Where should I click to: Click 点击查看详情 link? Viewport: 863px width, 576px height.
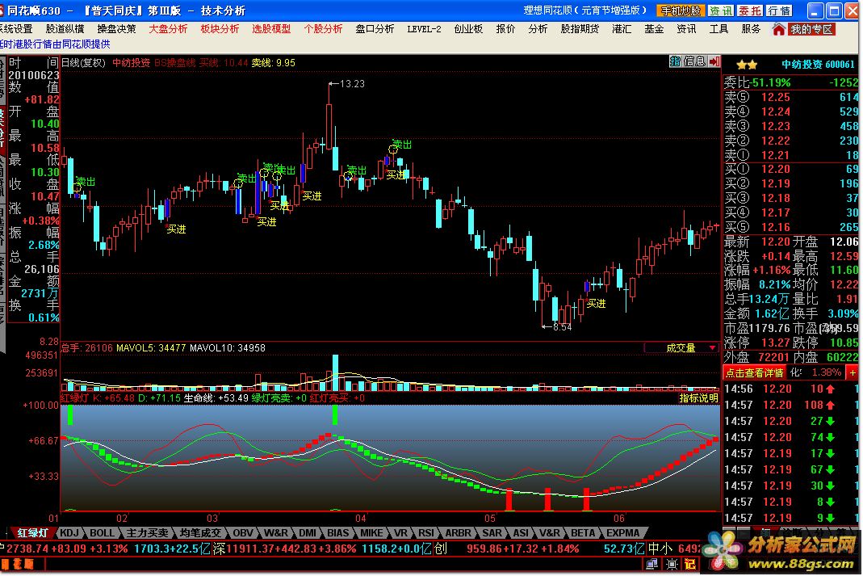[x=755, y=372]
